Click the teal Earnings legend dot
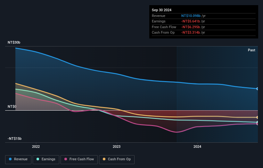This screenshot has height=168, width=263. (x=38, y=159)
